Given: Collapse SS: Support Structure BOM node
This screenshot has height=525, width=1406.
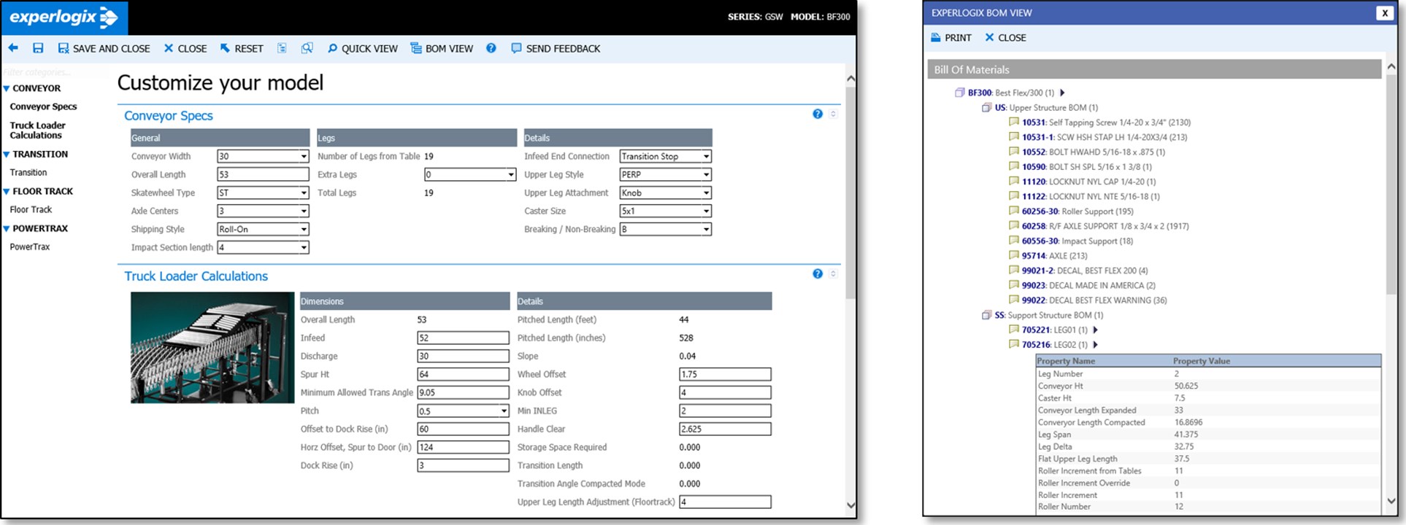Looking at the screenshot, I should coord(986,315).
